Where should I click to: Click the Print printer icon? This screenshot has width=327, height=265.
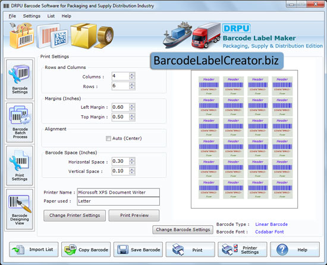click(178, 250)
